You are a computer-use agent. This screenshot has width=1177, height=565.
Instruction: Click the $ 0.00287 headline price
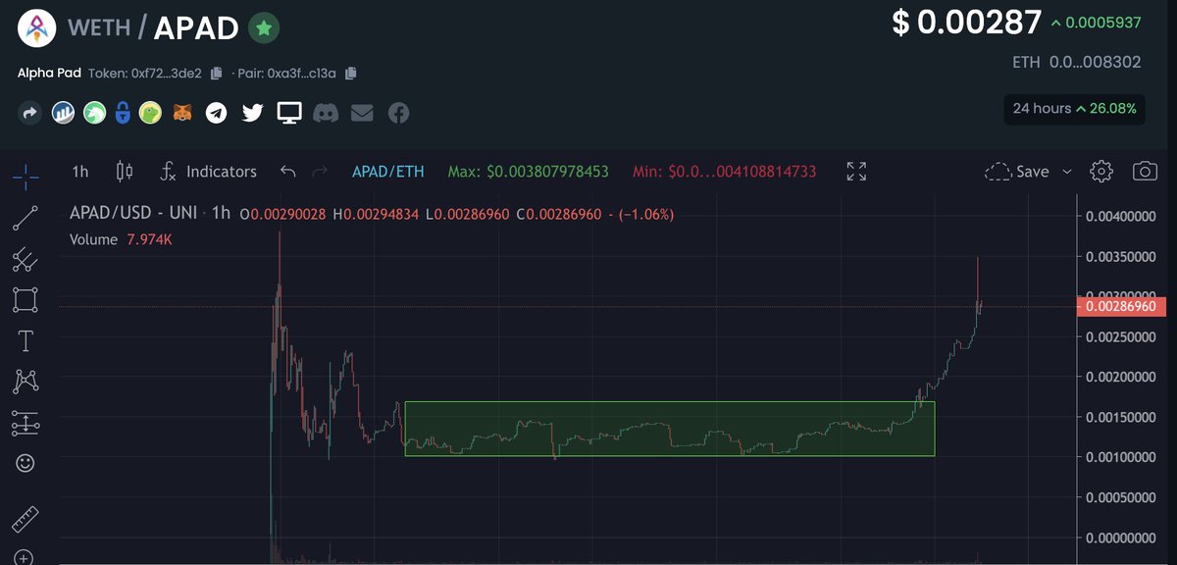pyautogui.click(x=965, y=22)
